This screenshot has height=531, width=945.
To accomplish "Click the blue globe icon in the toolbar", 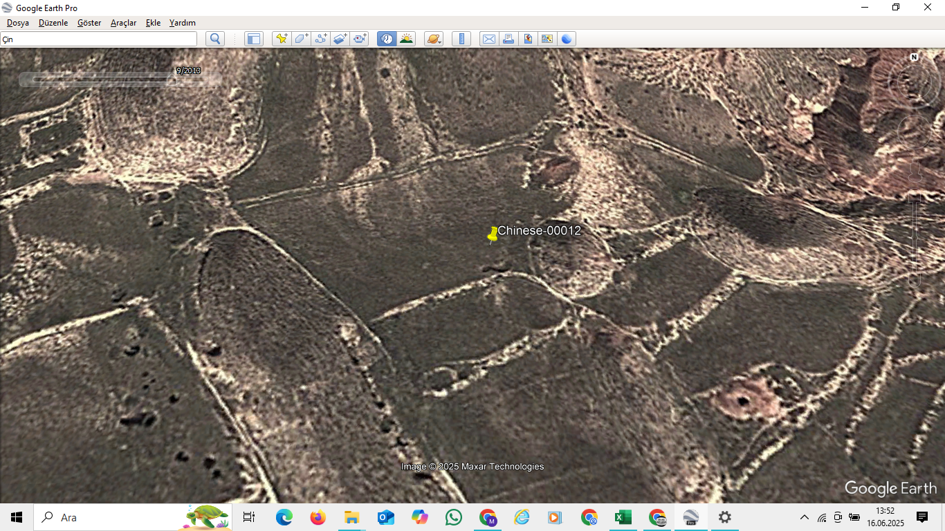I will click(567, 39).
